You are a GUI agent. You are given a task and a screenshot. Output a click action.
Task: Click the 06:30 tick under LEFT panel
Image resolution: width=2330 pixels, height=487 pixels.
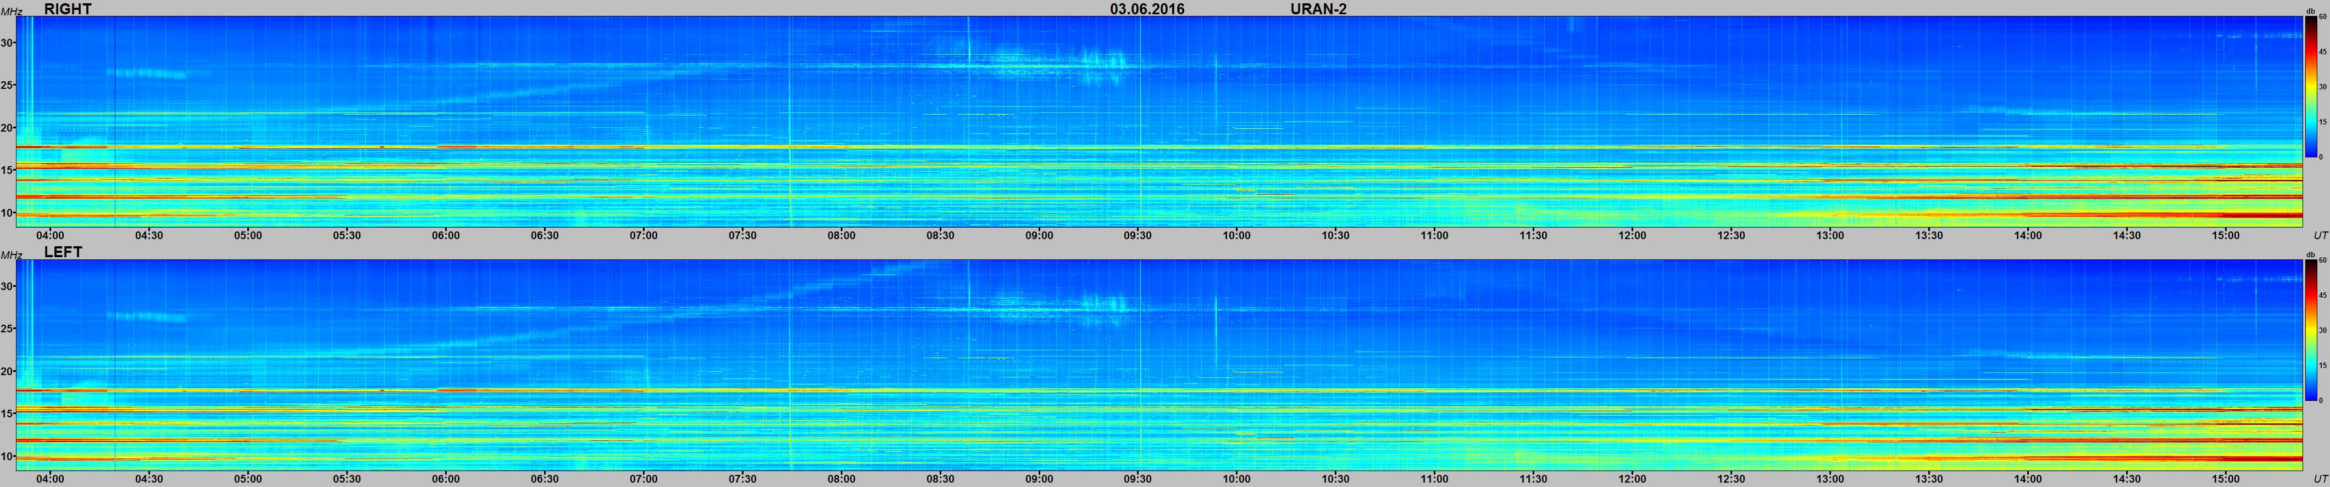(545, 479)
